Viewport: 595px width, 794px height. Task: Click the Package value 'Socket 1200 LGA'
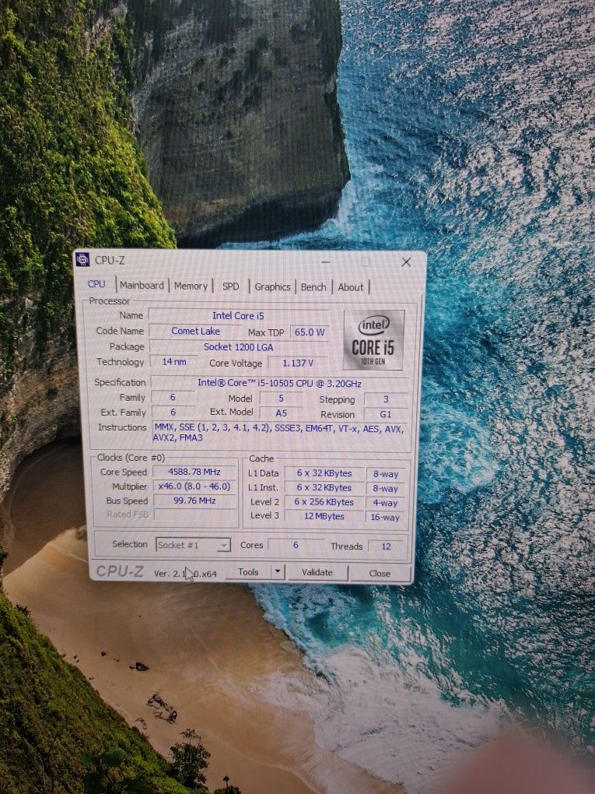[238, 347]
